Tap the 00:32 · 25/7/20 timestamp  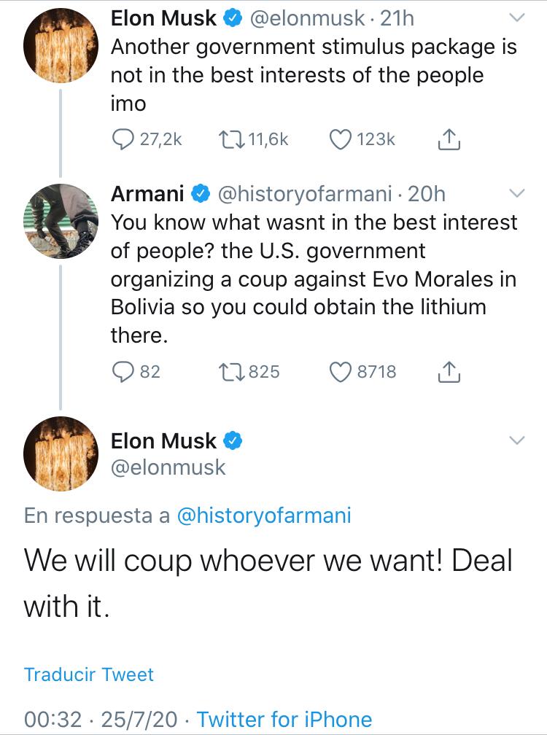pyautogui.click(x=101, y=720)
